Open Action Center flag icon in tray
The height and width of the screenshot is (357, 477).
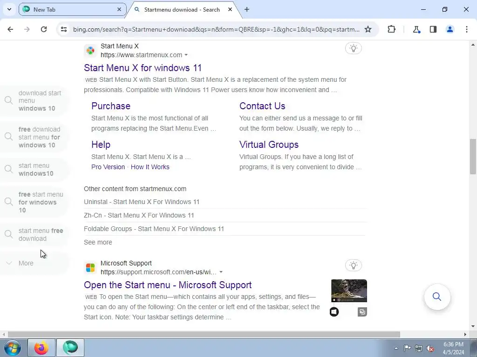click(407, 348)
